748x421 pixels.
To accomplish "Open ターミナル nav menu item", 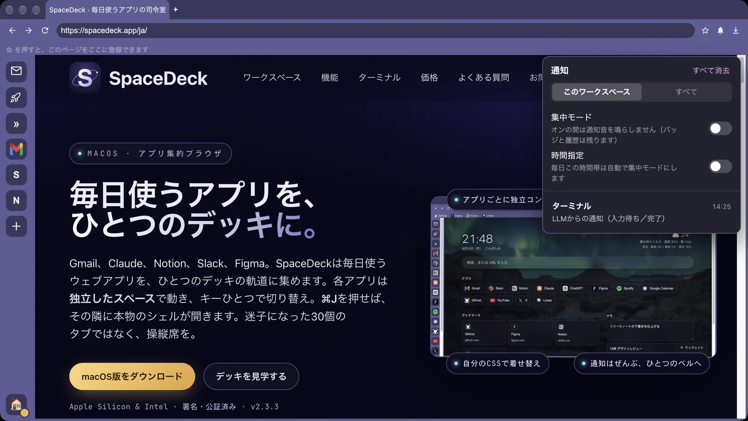I will 380,78.
